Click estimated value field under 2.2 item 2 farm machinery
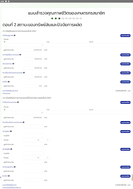Image resolution: width=133 pixels, height=189 pixels. [x=34, y=127]
